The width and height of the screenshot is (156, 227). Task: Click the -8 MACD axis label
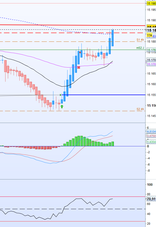[x=148, y=171]
